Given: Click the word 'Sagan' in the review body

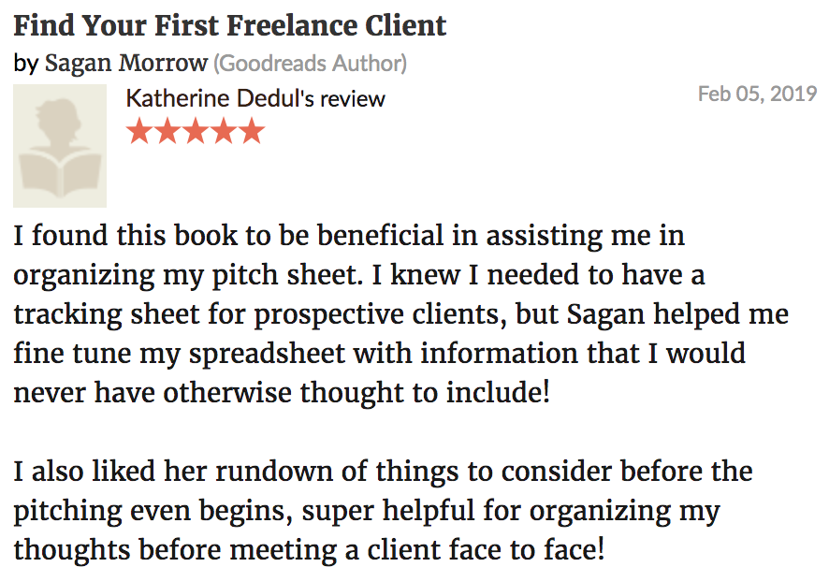Looking at the screenshot, I should click(x=605, y=314).
